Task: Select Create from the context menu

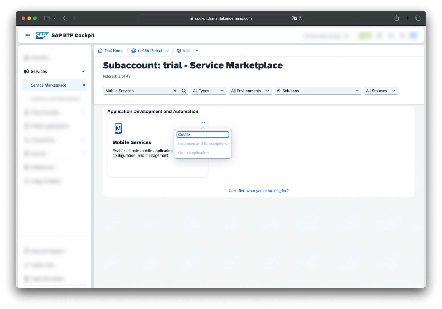Action: pos(203,134)
